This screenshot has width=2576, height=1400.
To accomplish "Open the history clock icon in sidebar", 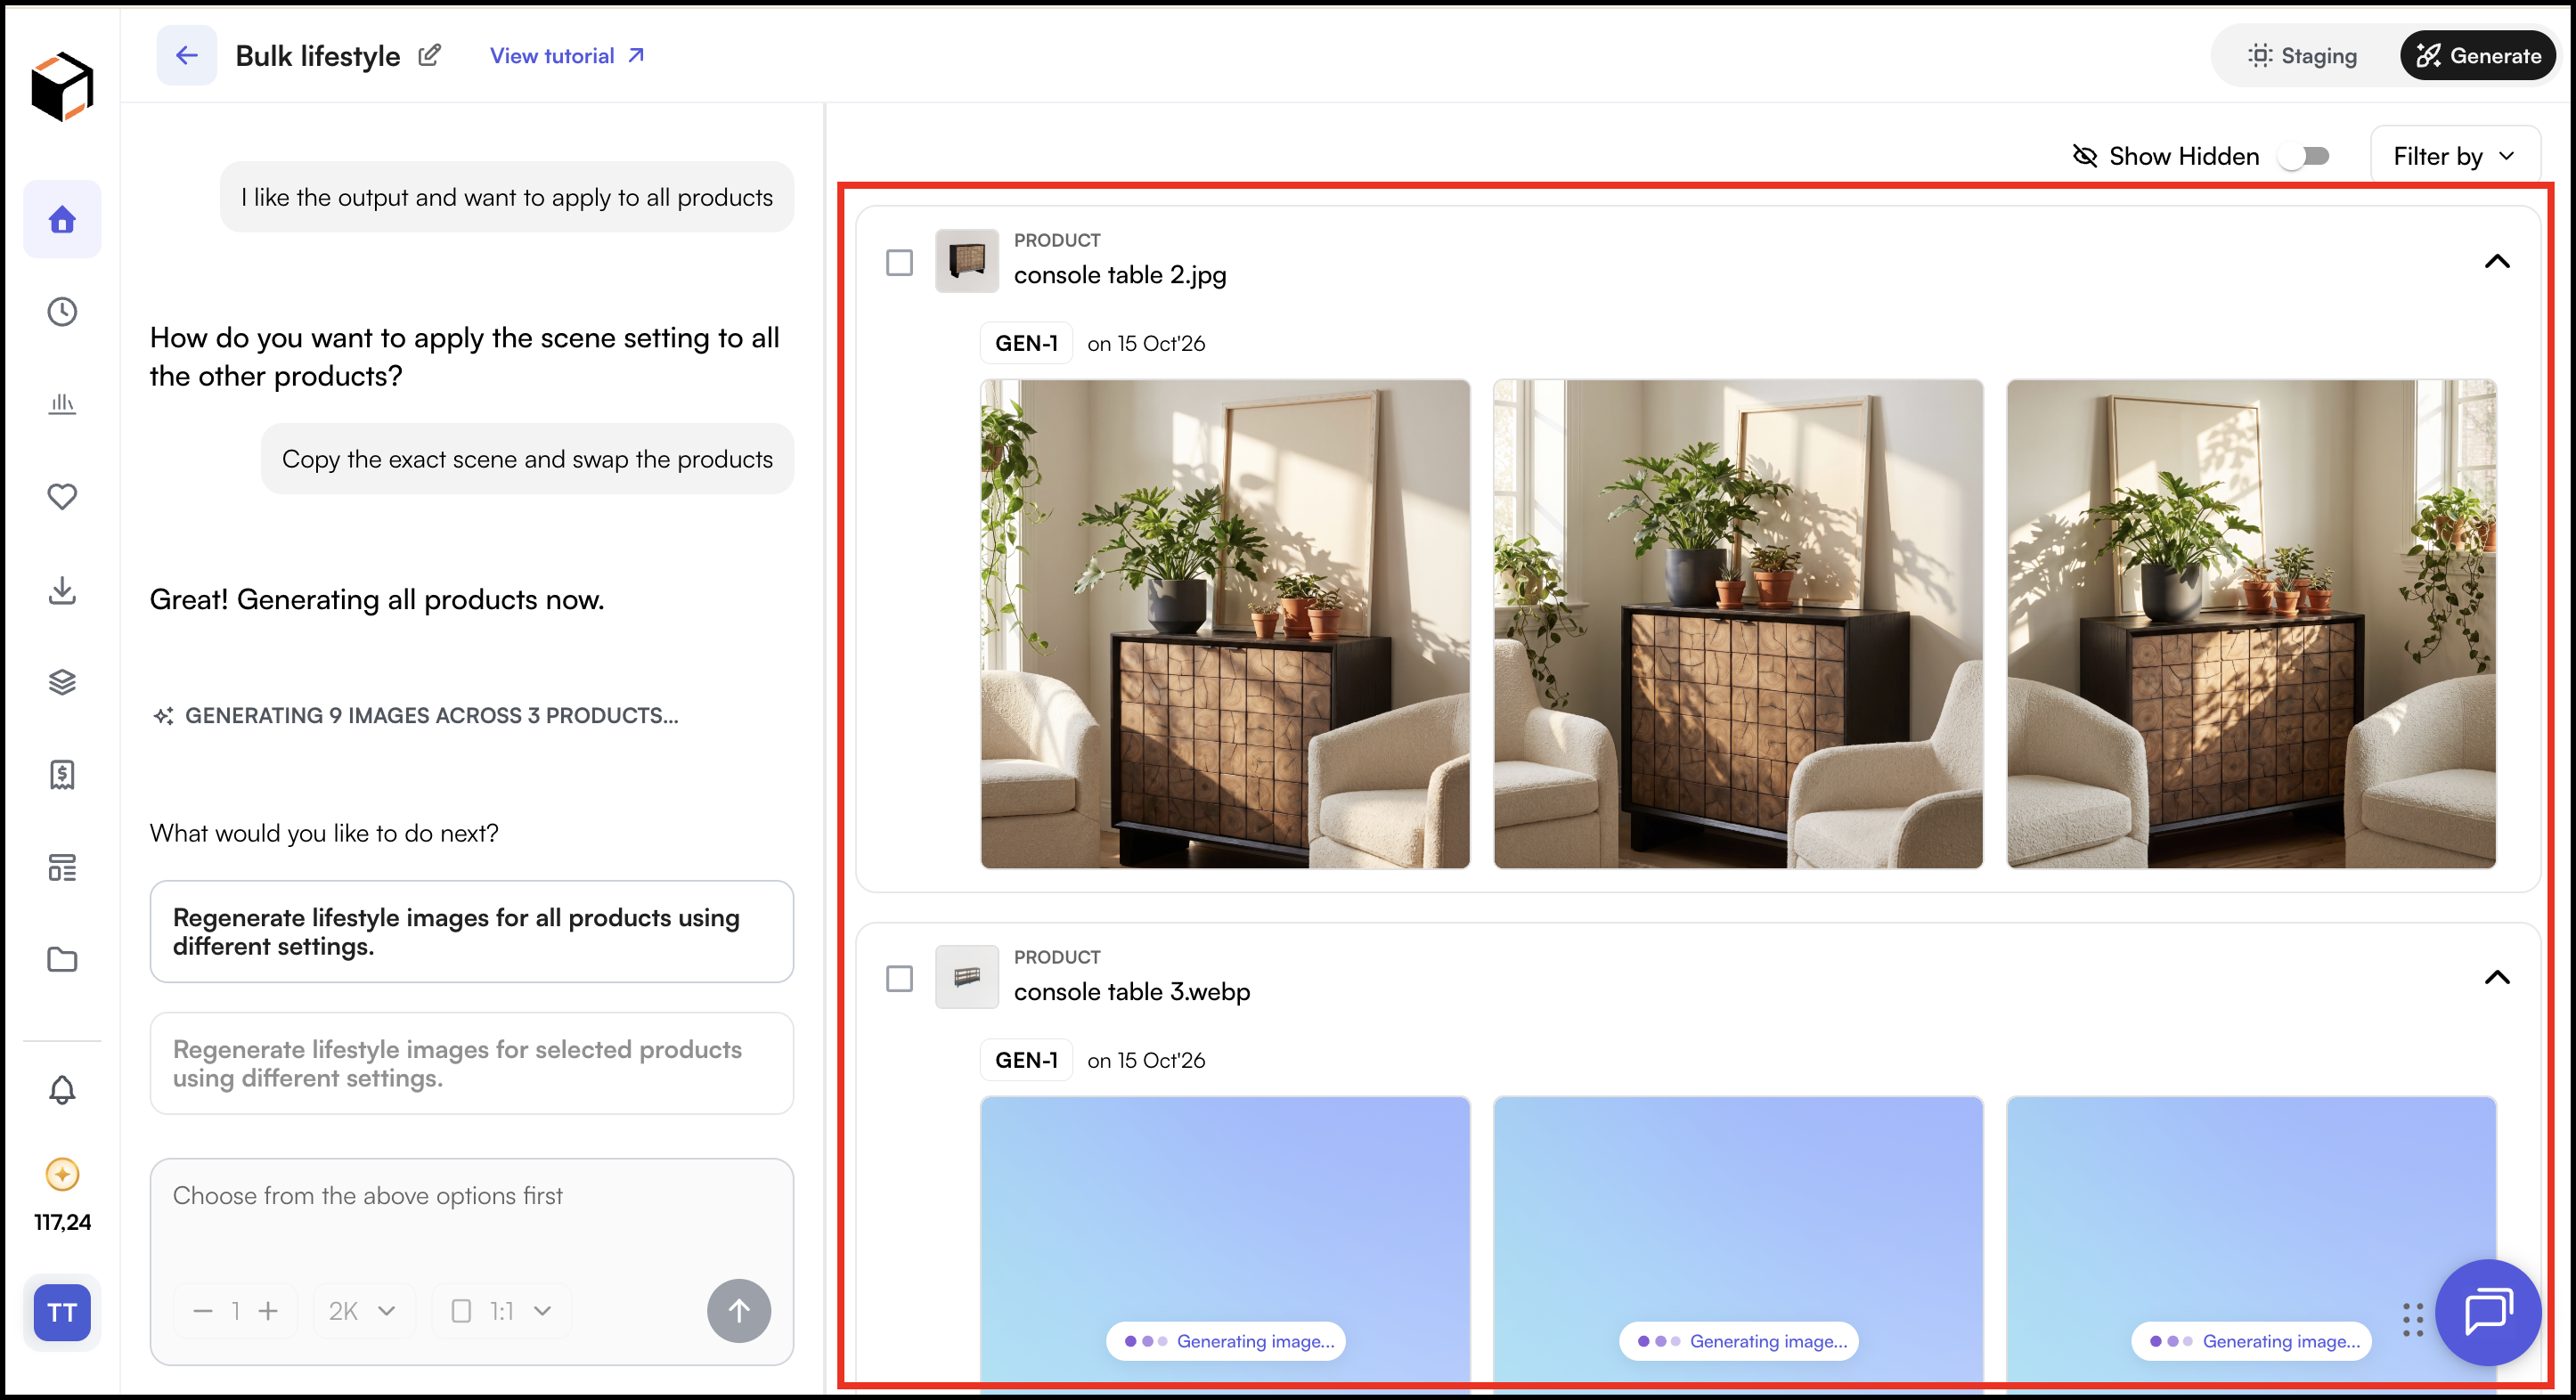I will [x=62, y=312].
